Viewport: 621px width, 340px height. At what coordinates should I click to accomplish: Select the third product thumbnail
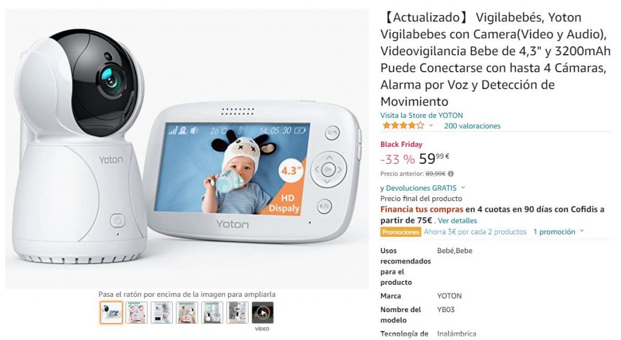point(161,313)
